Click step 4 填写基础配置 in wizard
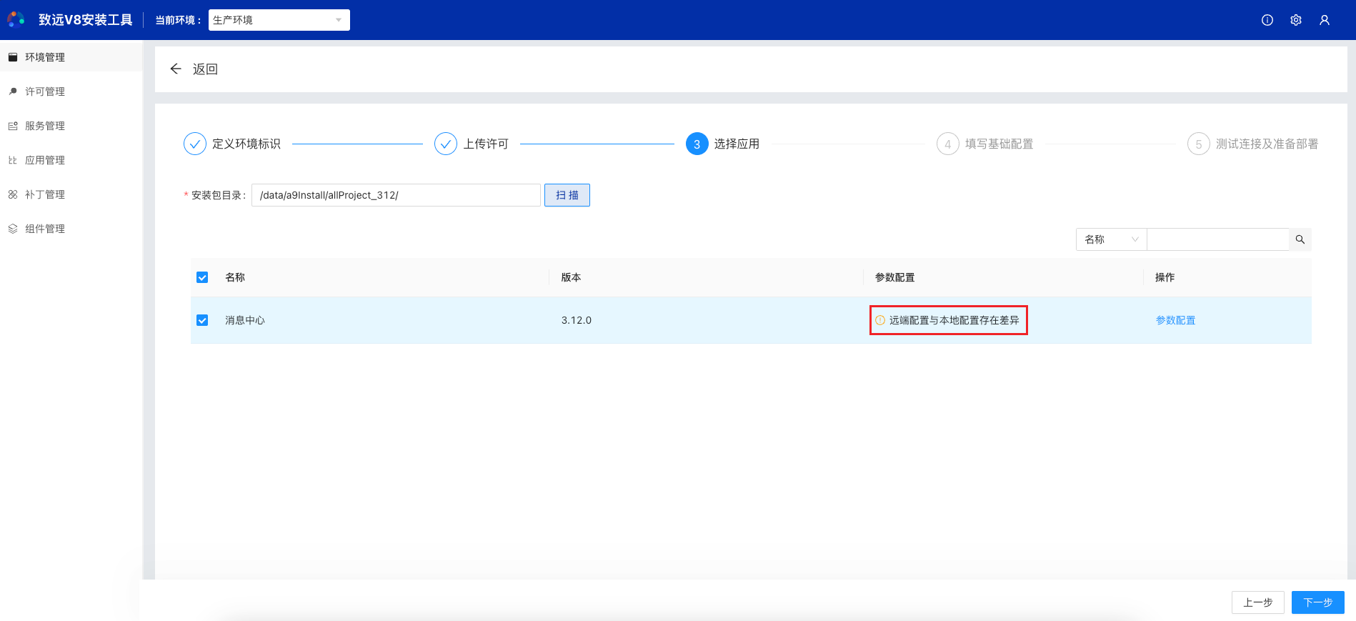Screen dimensions: 1356x621 985,144
